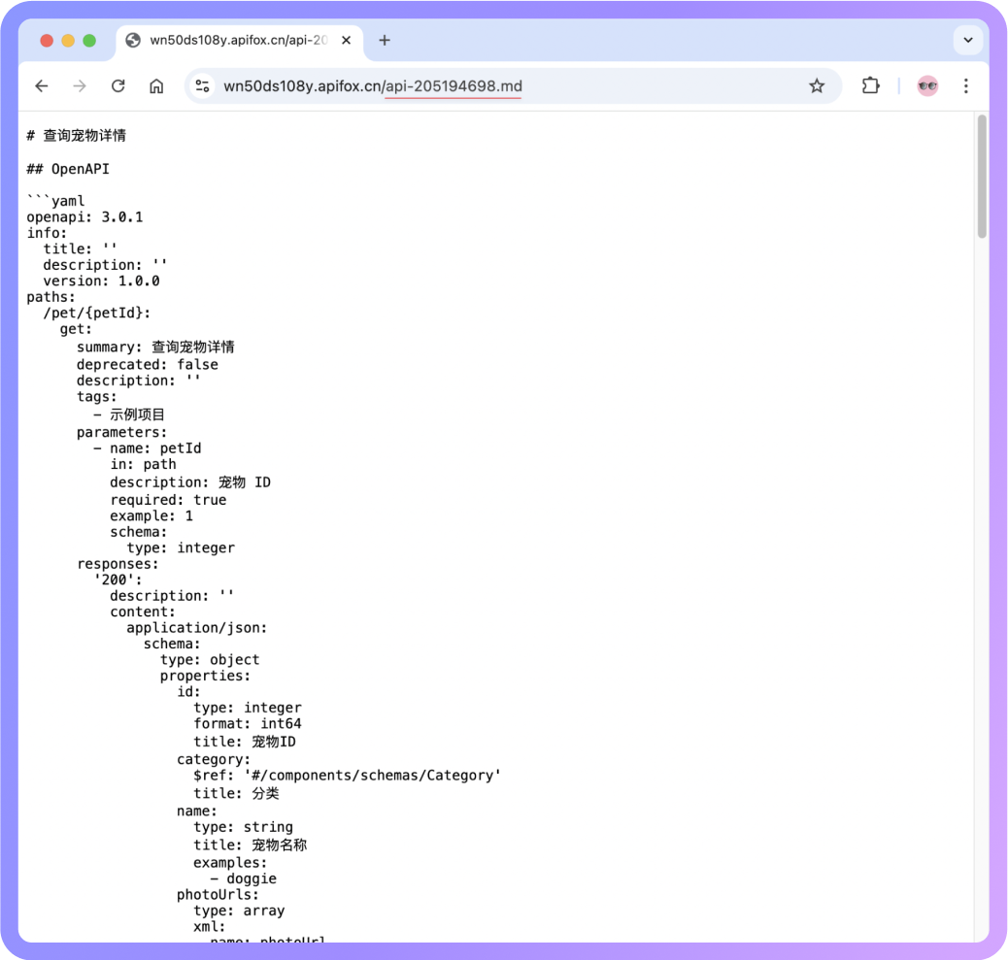The width and height of the screenshot is (1008, 960).
Task: Click the 'paths:' line
Action: point(50,297)
